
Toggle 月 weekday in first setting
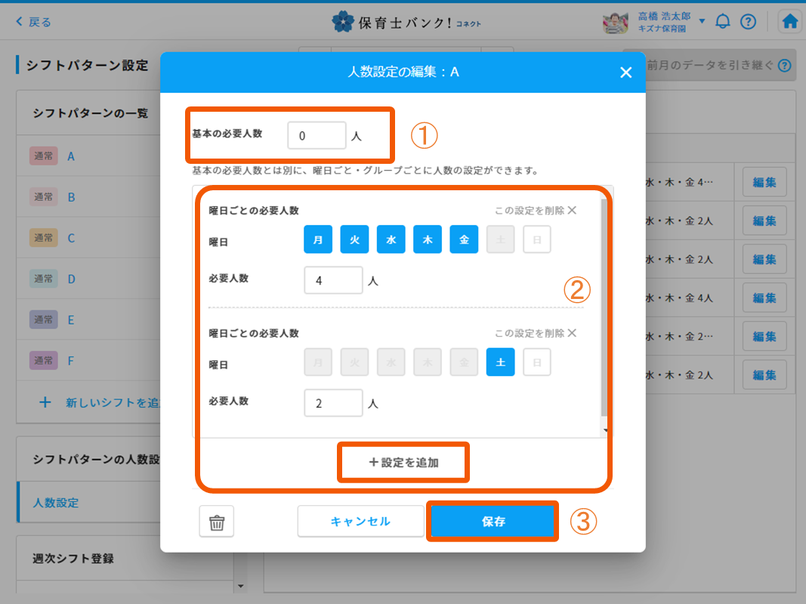coord(318,239)
